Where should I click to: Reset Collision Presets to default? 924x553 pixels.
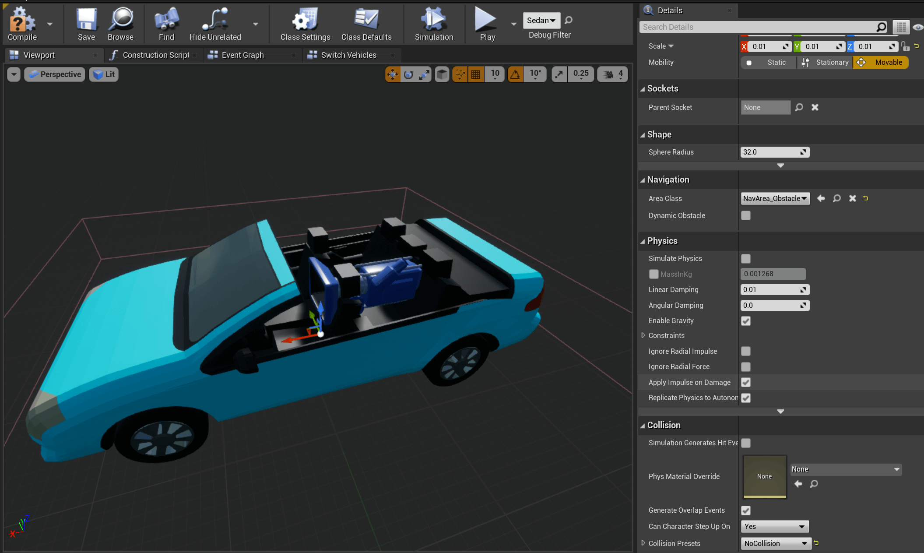coord(816,543)
